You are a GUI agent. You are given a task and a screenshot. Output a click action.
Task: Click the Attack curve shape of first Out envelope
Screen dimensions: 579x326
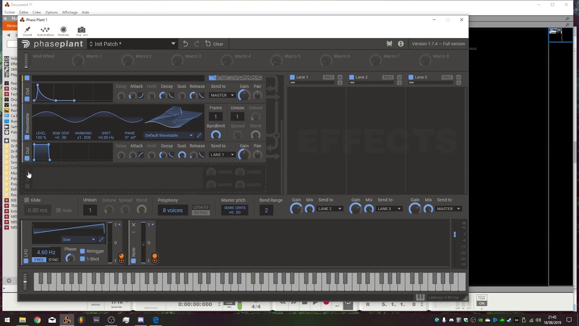(141, 96)
